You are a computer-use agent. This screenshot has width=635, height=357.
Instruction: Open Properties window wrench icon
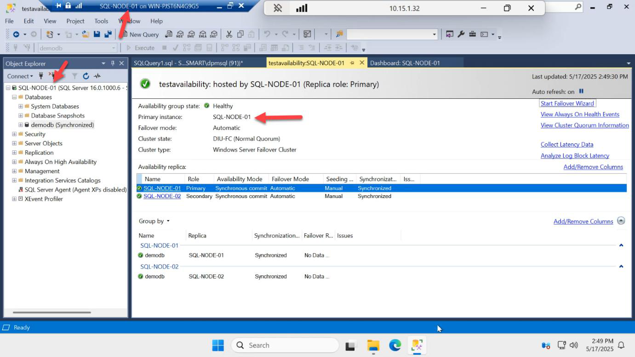(x=461, y=34)
